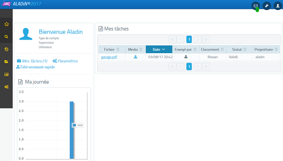Open the garage.pdf file link
The height and width of the screenshot is (161, 283).
(109, 57)
